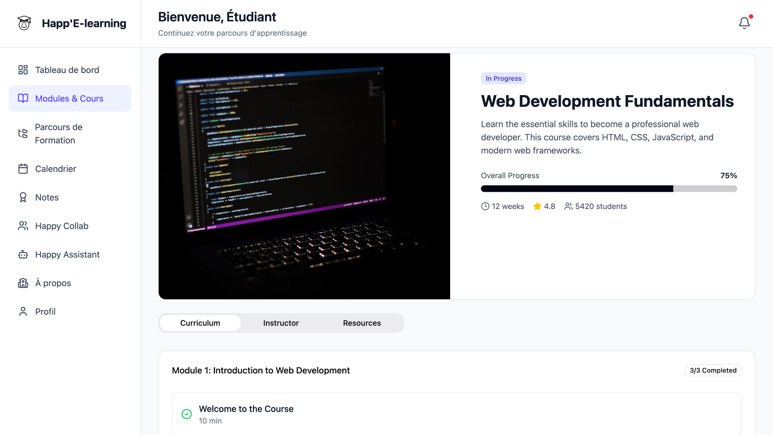Switch to the Instructor tab
Viewport: 773px width, 435px height.
coord(281,323)
